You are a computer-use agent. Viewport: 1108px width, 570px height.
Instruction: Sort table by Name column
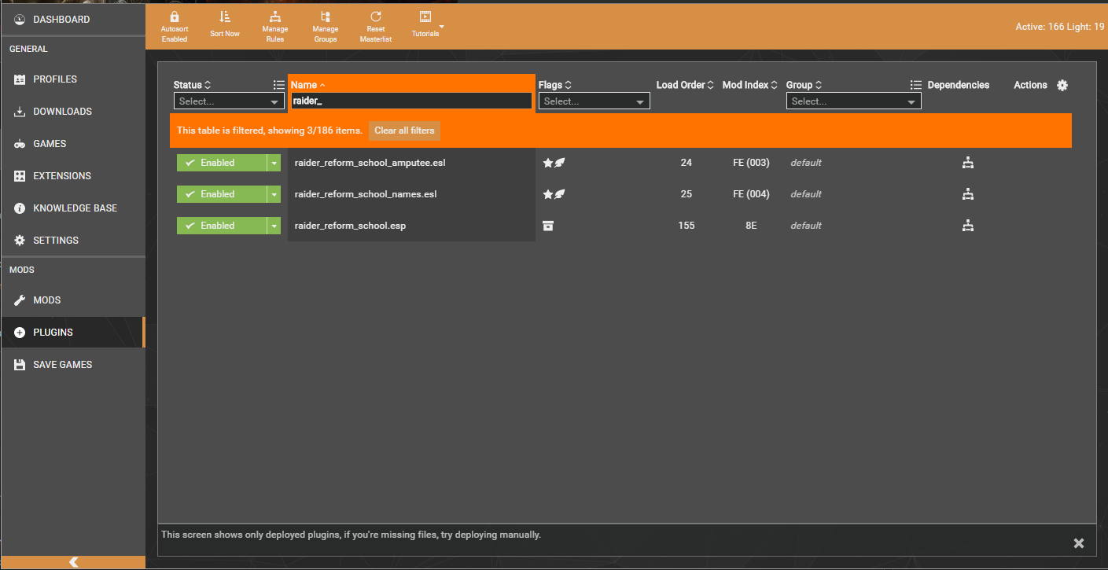(x=308, y=85)
